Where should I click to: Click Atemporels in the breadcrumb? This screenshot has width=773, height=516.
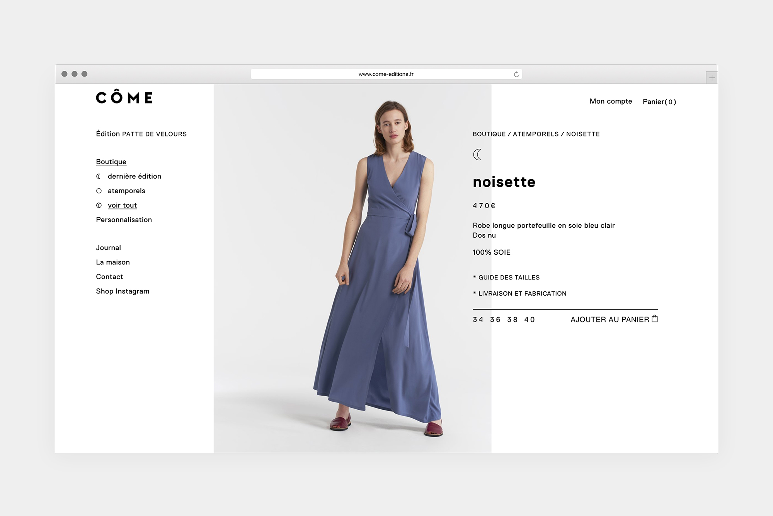click(535, 134)
